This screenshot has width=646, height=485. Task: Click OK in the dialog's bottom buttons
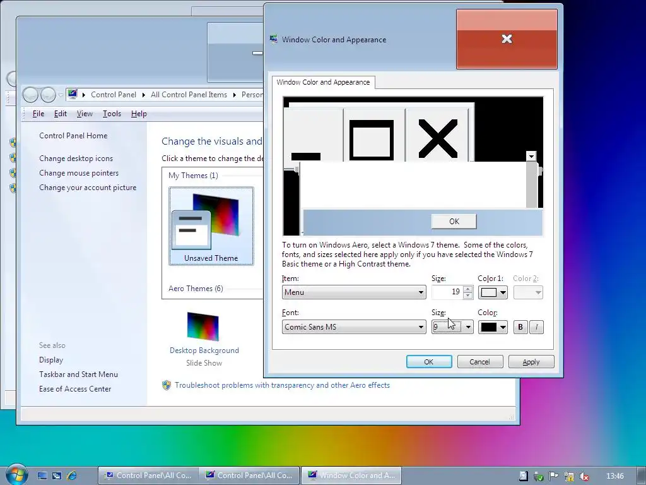429,362
